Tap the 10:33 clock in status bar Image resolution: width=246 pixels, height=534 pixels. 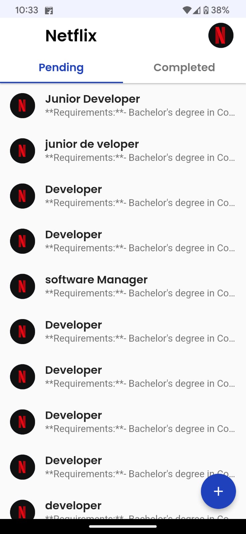coord(27,10)
